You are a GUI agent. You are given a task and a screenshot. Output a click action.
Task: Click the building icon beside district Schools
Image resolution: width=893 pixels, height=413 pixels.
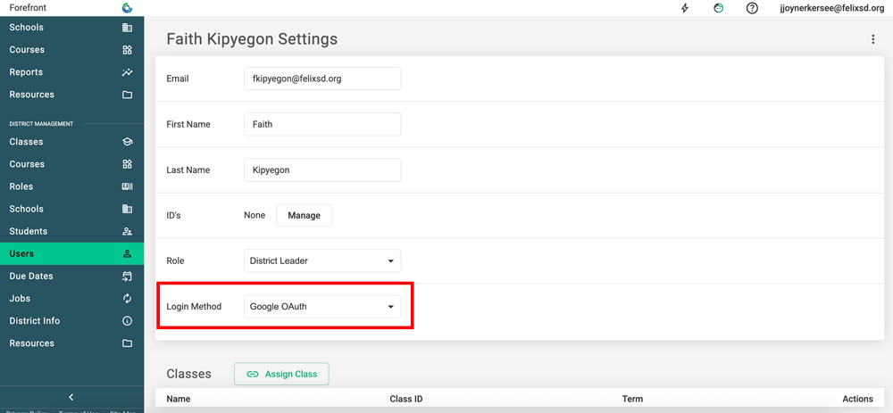pyautogui.click(x=127, y=209)
